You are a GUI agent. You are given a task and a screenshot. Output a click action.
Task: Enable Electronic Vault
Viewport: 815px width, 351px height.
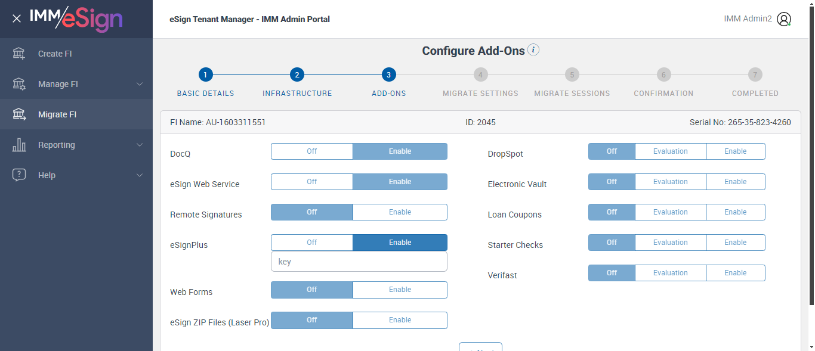click(736, 182)
